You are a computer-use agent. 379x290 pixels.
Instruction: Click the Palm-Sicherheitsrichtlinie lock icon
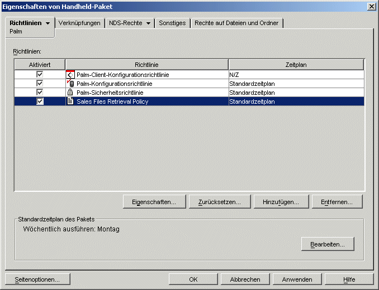(x=70, y=93)
